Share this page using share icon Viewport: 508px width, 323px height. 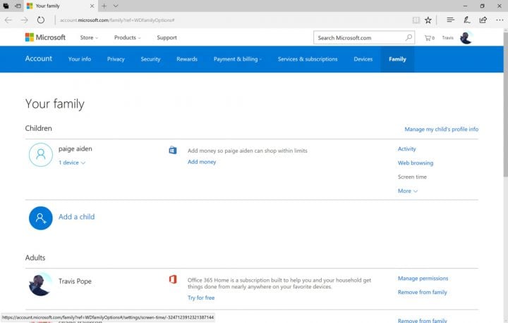click(483, 20)
